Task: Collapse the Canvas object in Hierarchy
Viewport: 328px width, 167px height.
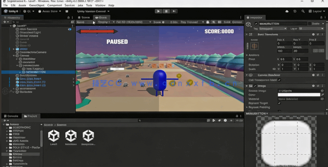Action: [x=14, y=56]
